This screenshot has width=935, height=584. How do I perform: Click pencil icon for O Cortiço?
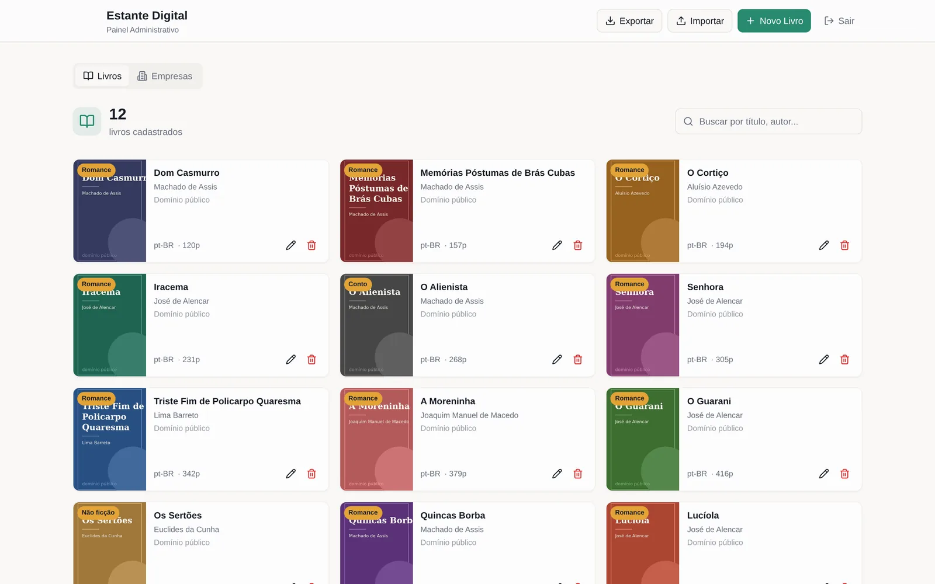(x=823, y=245)
